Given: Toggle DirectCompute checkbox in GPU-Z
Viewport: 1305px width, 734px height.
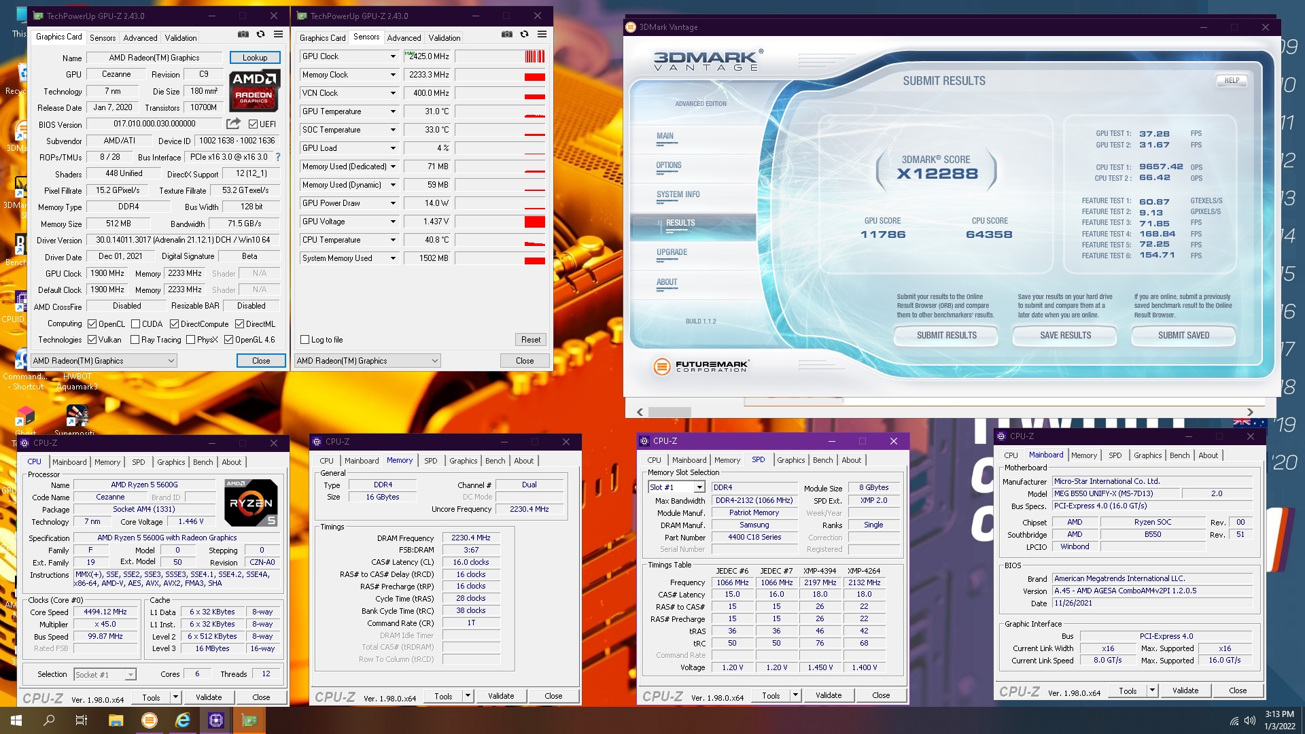Looking at the screenshot, I should (x=174, y=324).
